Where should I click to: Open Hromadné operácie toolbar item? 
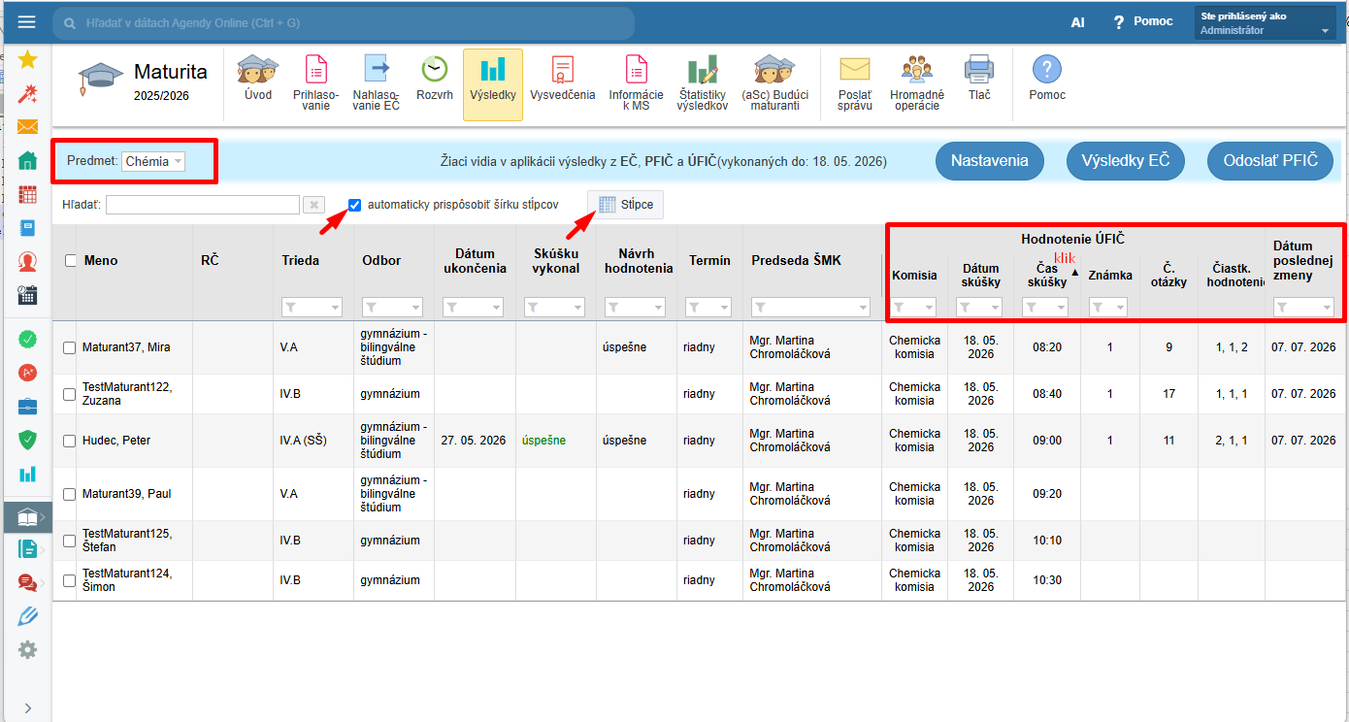tap(917, 83)
